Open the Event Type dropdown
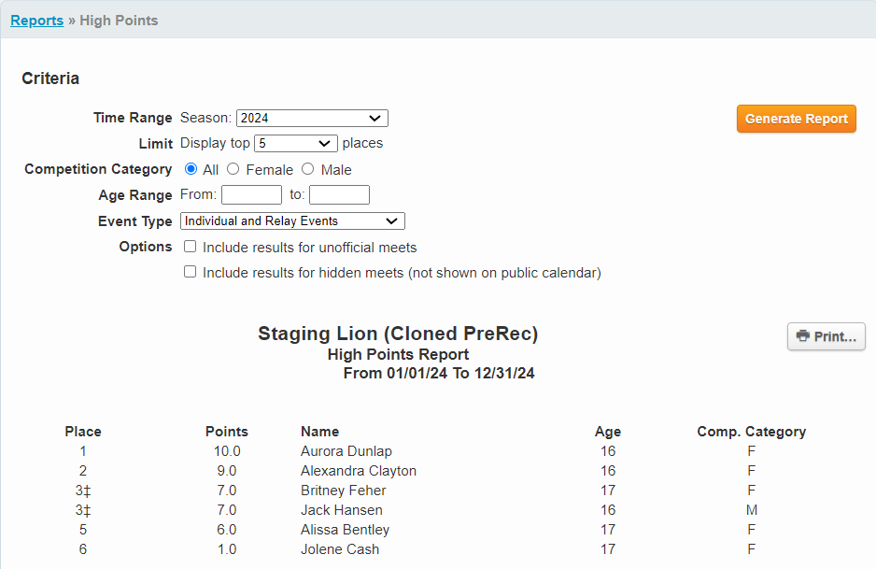Screen dimensions: 876x569 291,220
